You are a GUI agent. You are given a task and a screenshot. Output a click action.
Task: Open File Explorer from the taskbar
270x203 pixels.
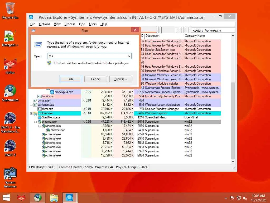point(54,198)
